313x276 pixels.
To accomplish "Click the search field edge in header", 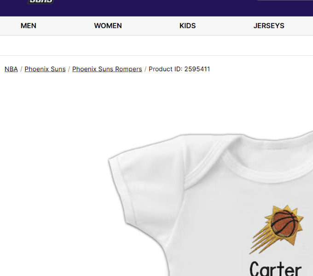I will [x=285, y=0].
